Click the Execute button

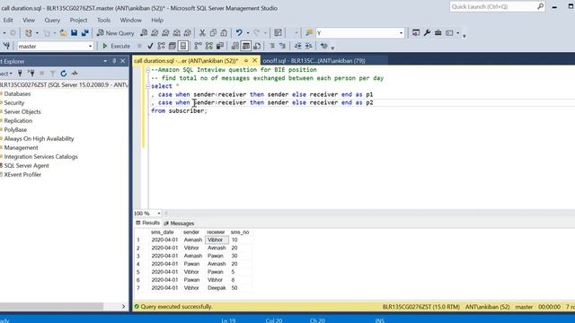116,46
